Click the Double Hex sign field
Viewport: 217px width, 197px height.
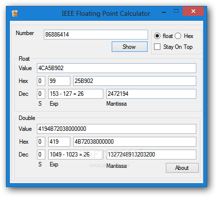41,142
